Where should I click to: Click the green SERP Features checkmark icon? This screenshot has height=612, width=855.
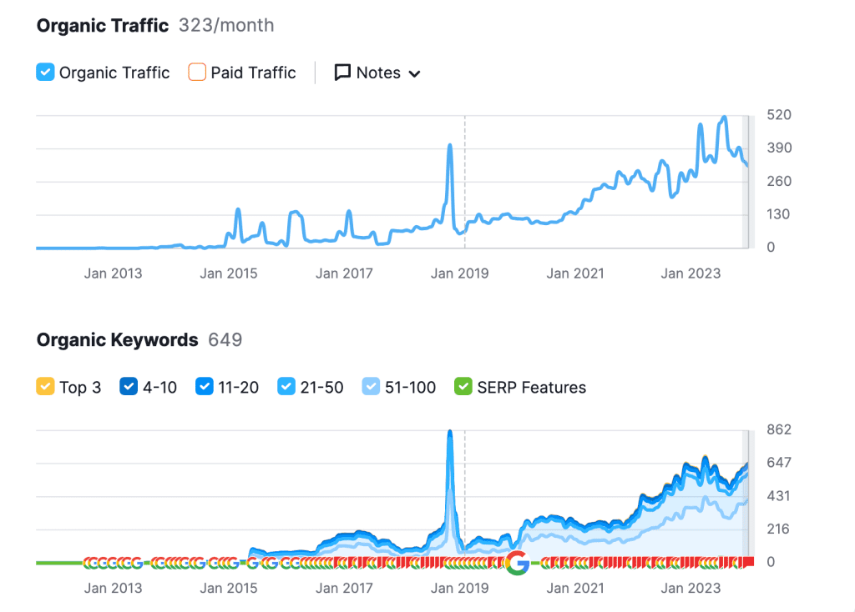[463, 387]
